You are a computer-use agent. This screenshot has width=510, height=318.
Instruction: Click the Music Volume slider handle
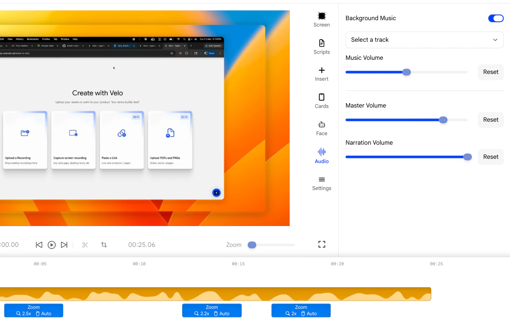tap(407, 72)
